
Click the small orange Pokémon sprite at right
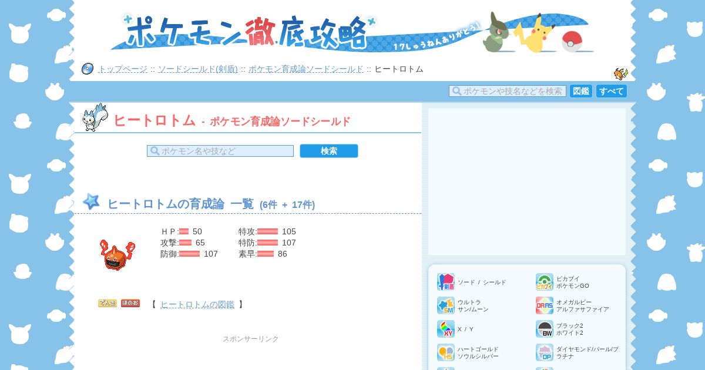point(621,73)
